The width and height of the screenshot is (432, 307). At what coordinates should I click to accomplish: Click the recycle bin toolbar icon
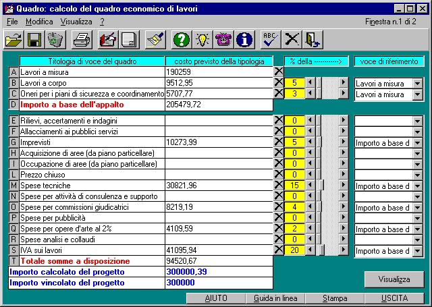(x=55, y=40)
